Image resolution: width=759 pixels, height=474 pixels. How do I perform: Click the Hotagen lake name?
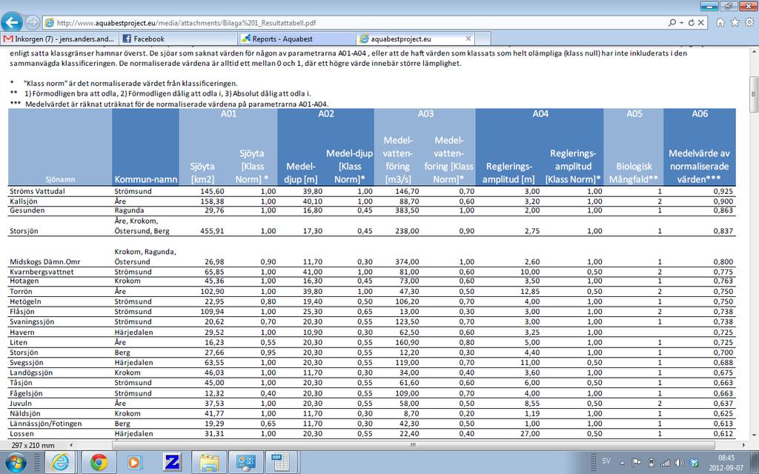[x=24, y=281]
